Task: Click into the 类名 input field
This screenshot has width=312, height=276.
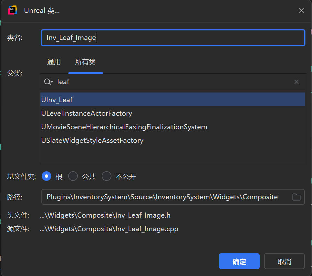Action: [173, 38]
